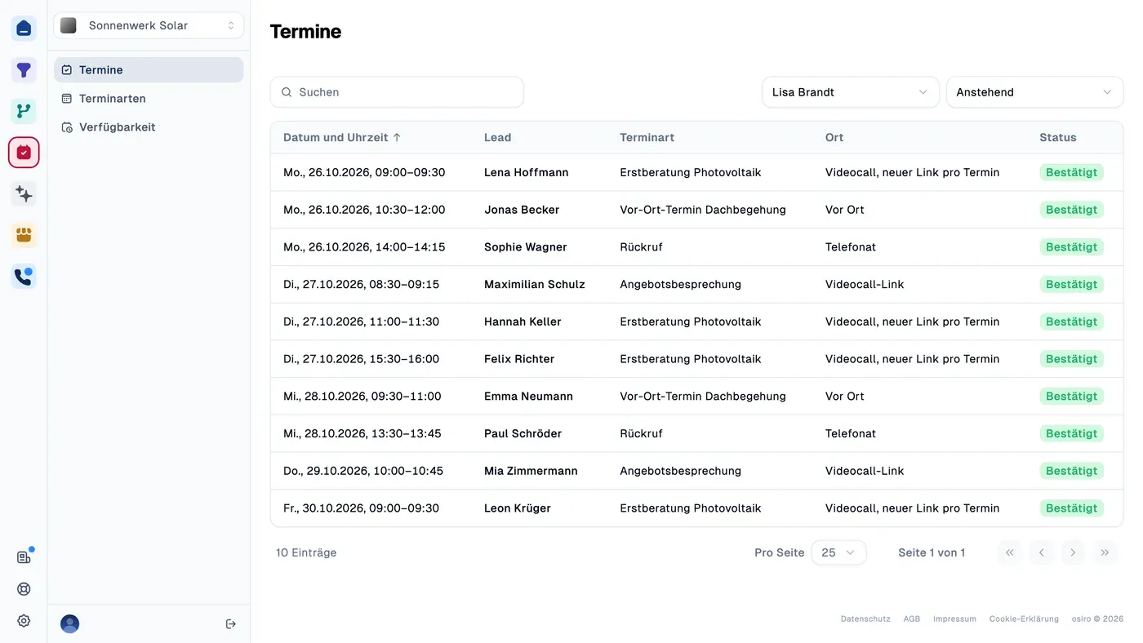Open the Impressum footer link

[x=954, y=619]
